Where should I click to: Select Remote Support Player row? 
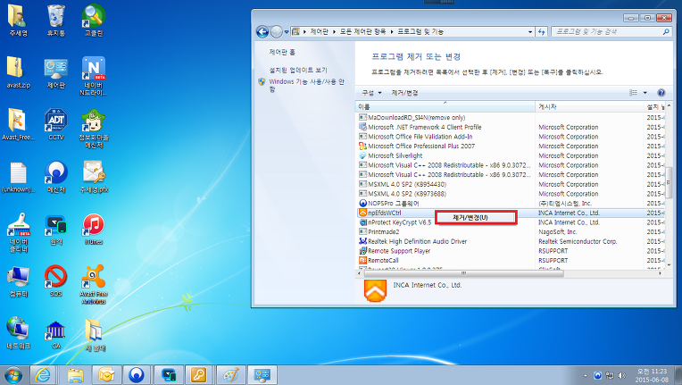[x=511, y=251]
